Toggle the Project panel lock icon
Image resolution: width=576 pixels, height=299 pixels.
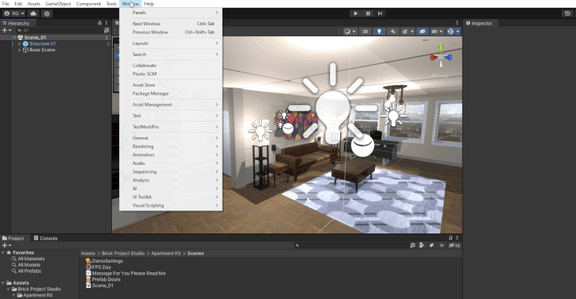point(451,237)
